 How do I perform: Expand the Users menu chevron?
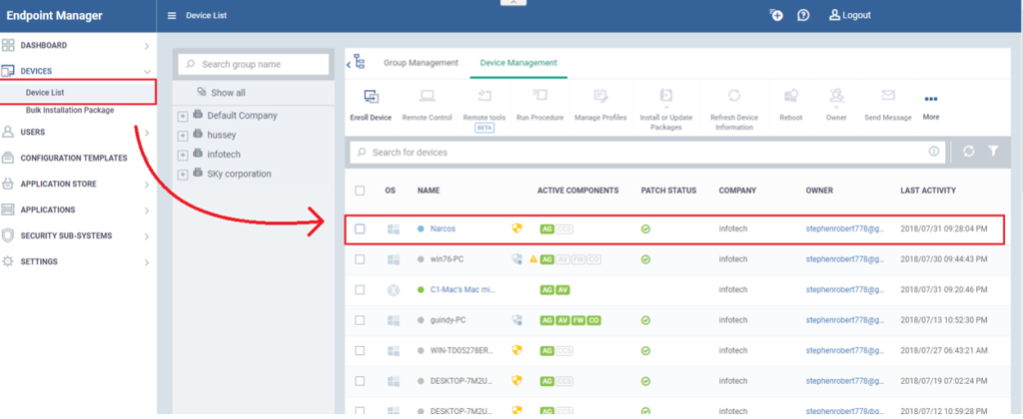[x=147, y=133]
